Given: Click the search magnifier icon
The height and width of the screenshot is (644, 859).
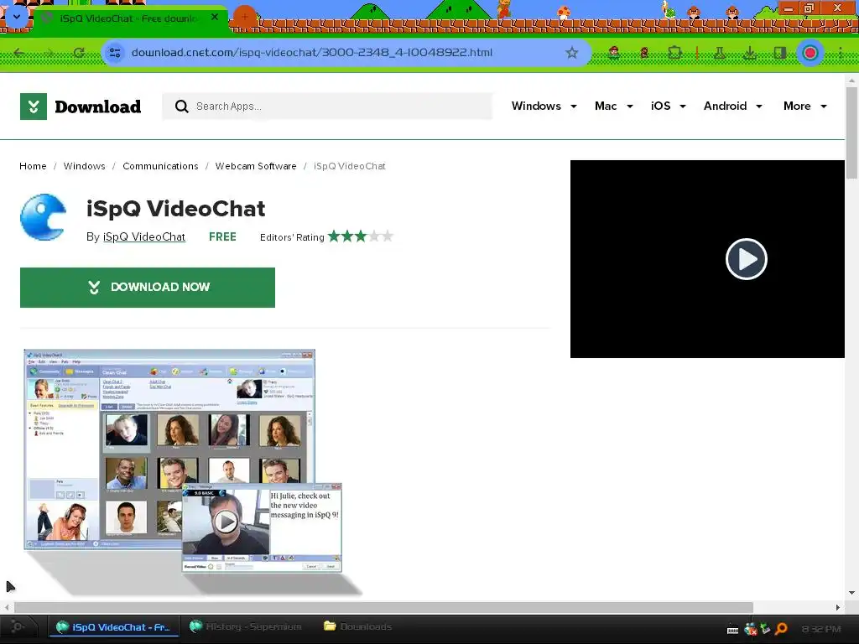Looking at the screenshot, I should point(181,106).
